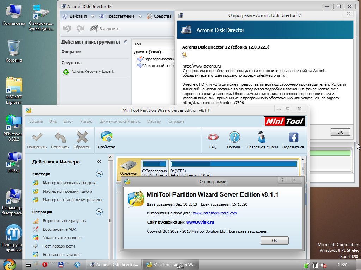
Task: Click the Применить checkmark in MiniTool
Action: [37, 141]
